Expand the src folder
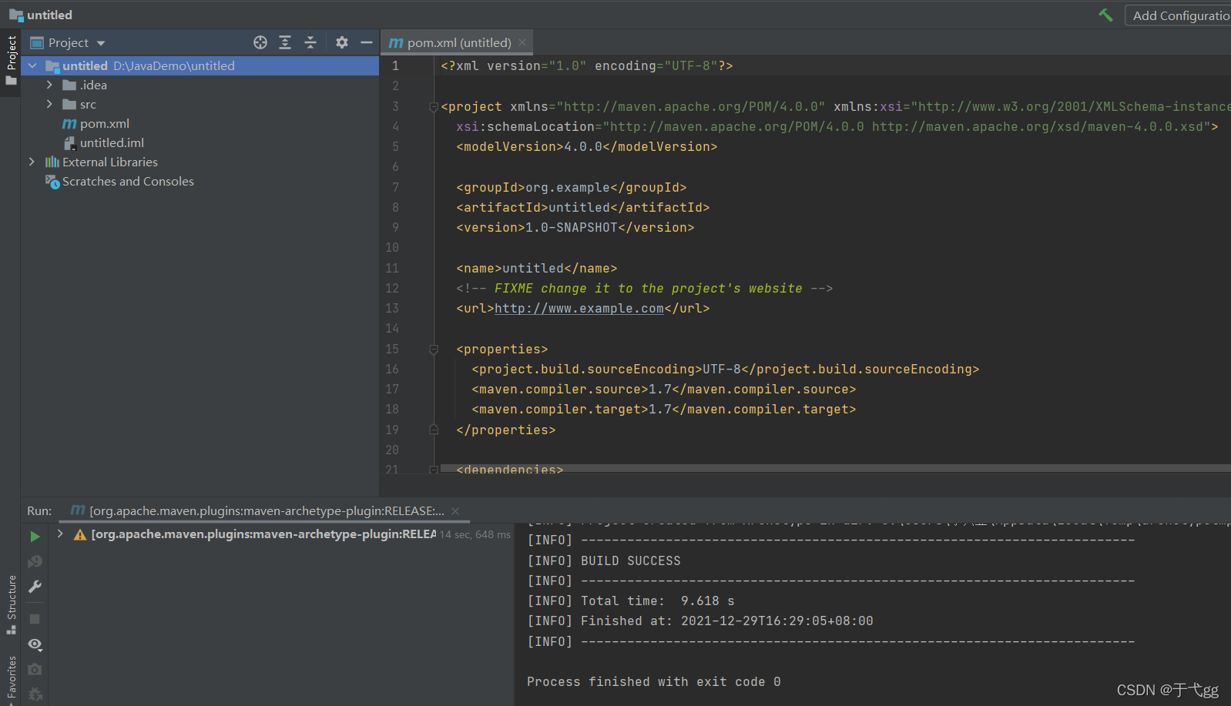The image size is (1231, 706). point(49,104)
